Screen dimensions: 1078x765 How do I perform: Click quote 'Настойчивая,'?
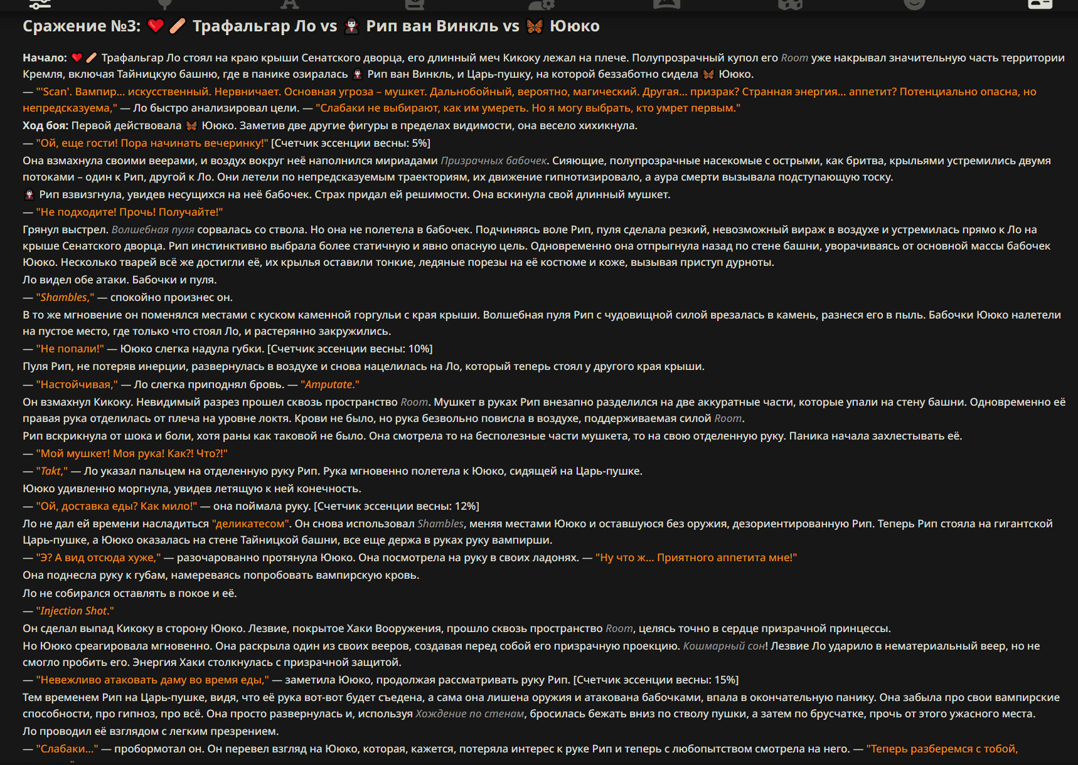point(77,384)
